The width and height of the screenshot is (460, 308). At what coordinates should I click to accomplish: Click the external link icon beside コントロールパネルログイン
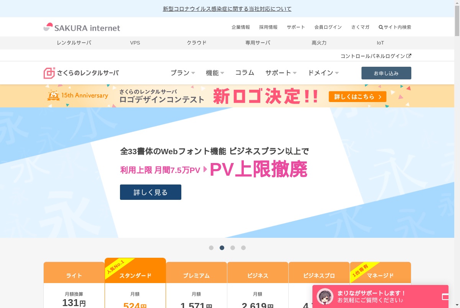(x=409, y=56)
